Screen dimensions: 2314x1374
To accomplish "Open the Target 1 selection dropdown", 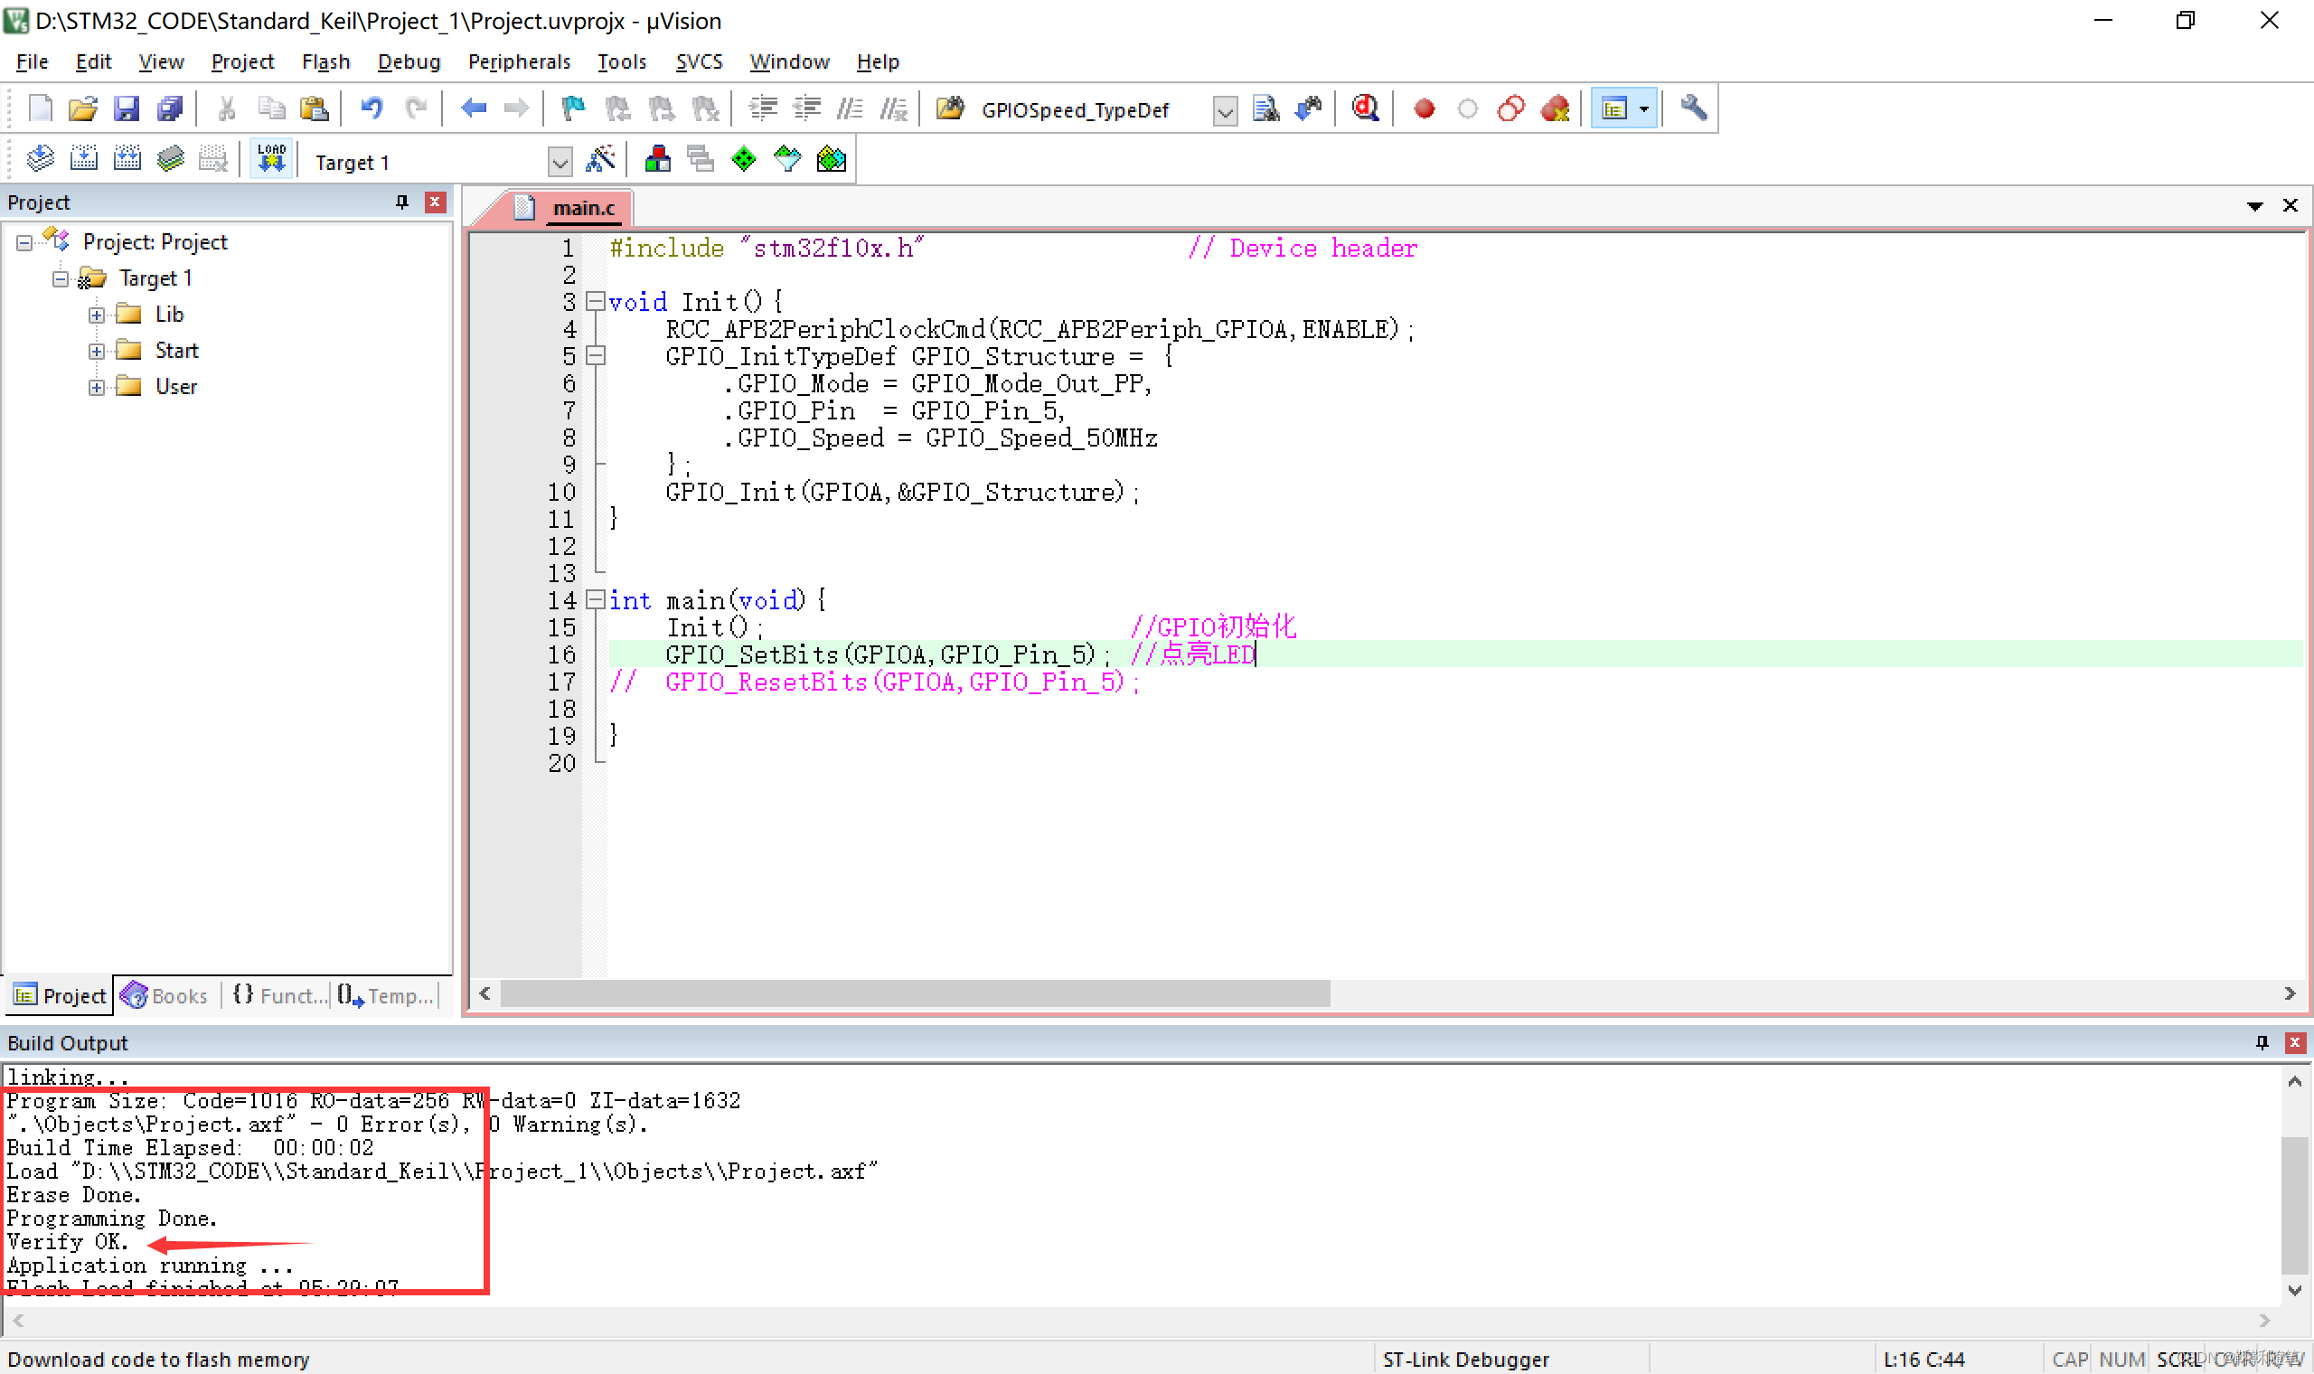I will point(559,163).
